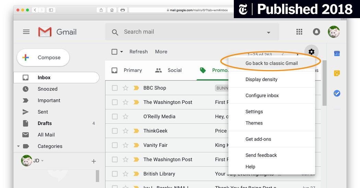Check the first Washington Post email
The height and width of the screenshot is (188, 360).
(x=115, y=102)
